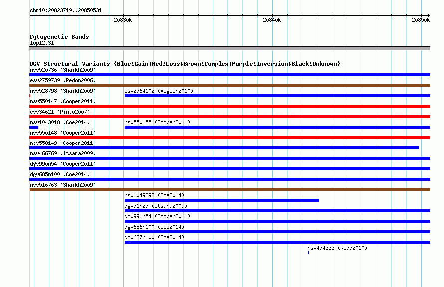
Task: Select the brown bar under nsv516763
Action: click(x=229, y=190)
